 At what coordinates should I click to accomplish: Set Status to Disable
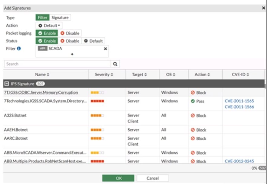point(70,41)
